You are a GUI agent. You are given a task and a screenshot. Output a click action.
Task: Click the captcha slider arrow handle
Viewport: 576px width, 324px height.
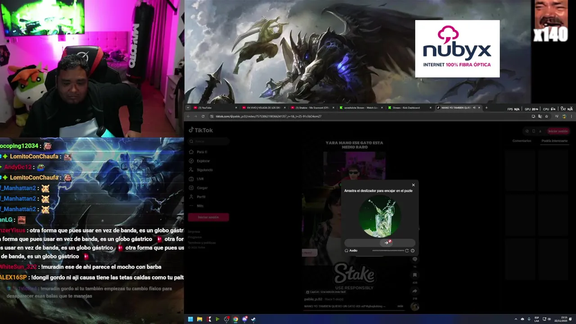click(387, 243)
